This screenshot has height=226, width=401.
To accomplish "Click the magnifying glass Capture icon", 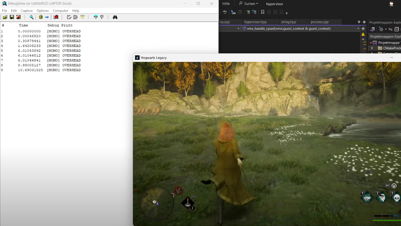I will tap(32, 17).
